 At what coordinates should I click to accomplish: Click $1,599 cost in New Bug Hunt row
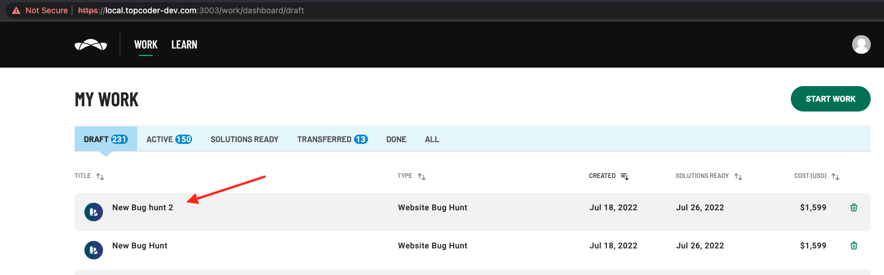pos(813,246)
